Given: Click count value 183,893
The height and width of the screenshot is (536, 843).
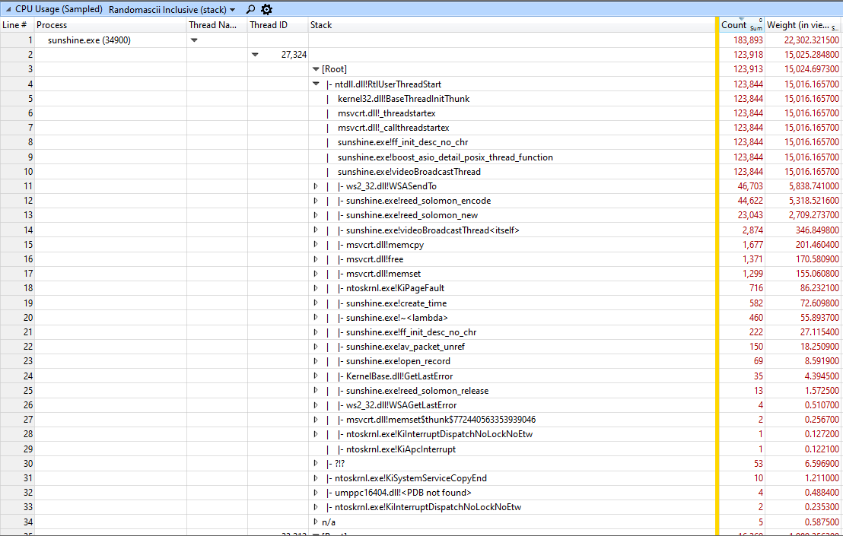Looking at the screenshot, I should [748, 40].
